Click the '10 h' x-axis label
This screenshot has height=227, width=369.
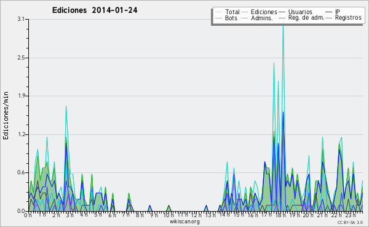coord(169,215)
